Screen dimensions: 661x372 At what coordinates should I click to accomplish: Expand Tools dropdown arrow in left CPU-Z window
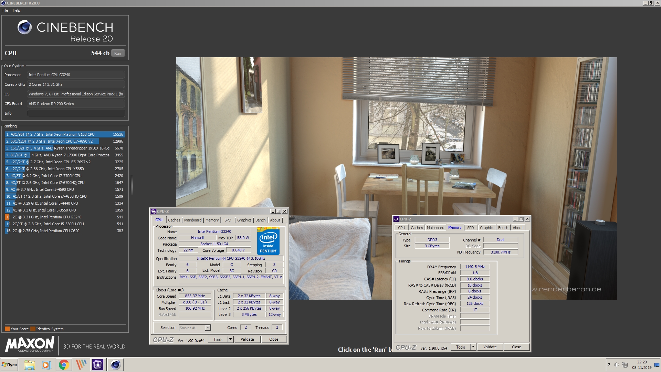pos(231,339)
